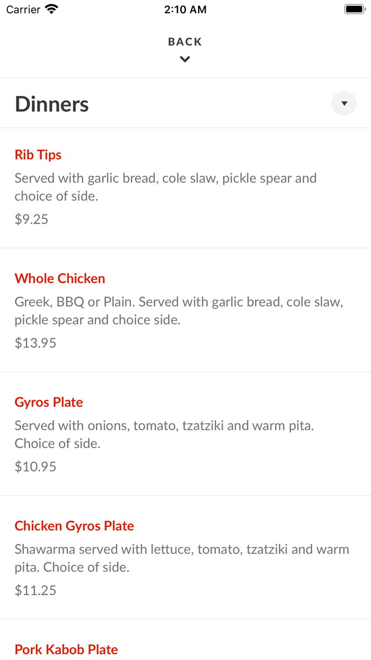Tap the Gyros Plate description text

point(164,434)
